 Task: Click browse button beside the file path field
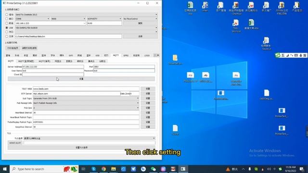coord(140,37)
